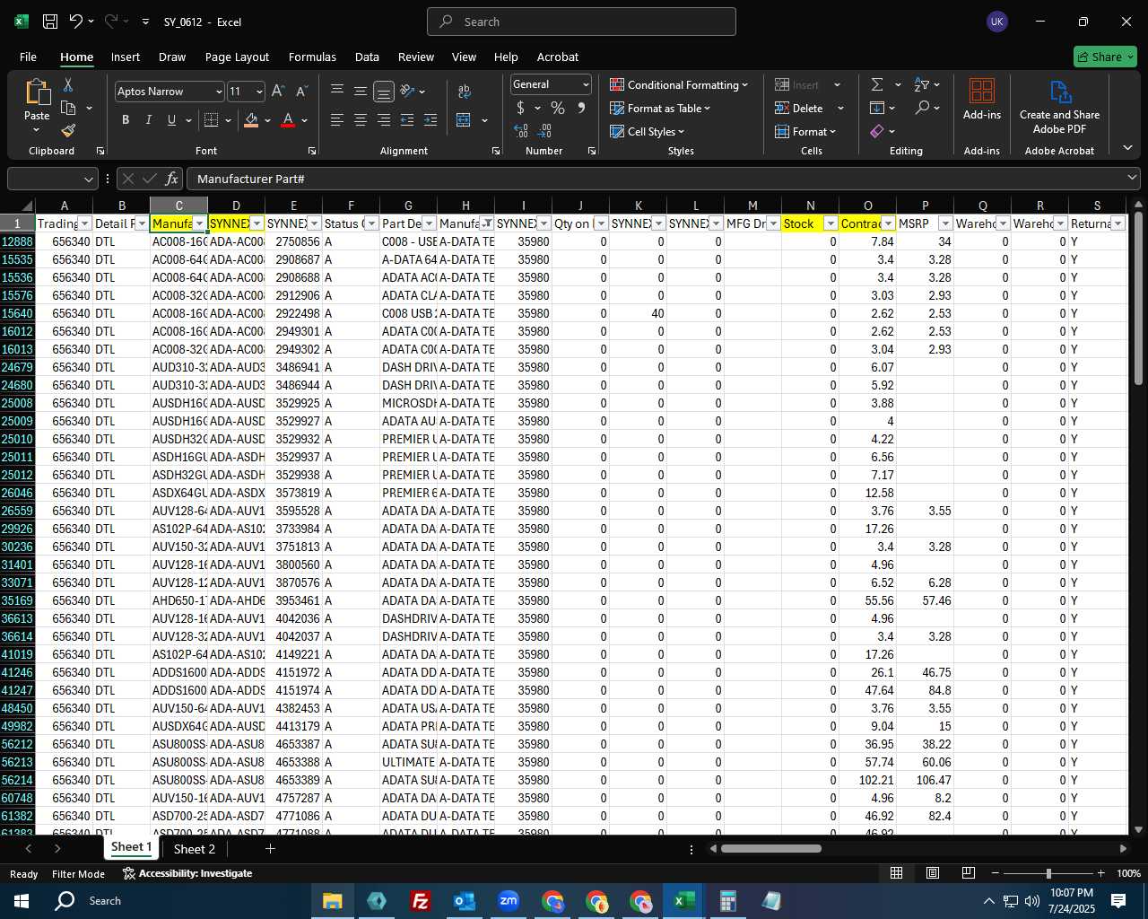Click the Share button
This screenshot has width=1148, height=919.
1105,57
